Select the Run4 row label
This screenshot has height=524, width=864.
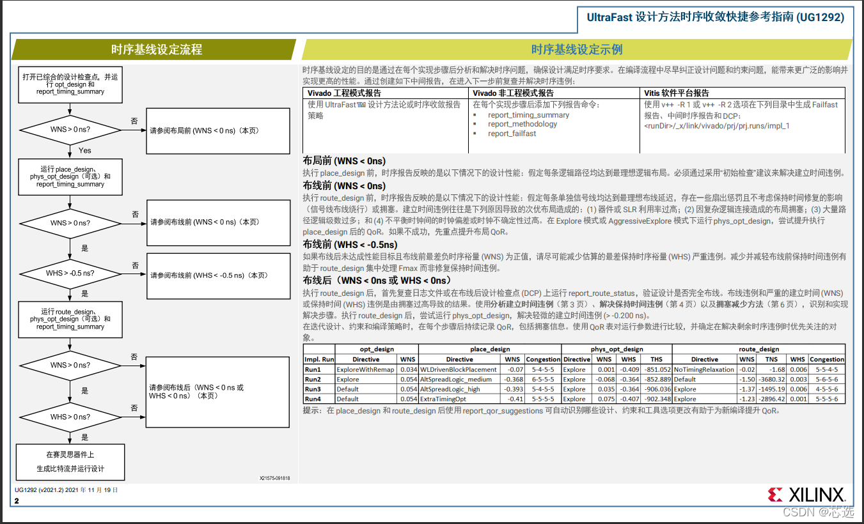point(313,399)
